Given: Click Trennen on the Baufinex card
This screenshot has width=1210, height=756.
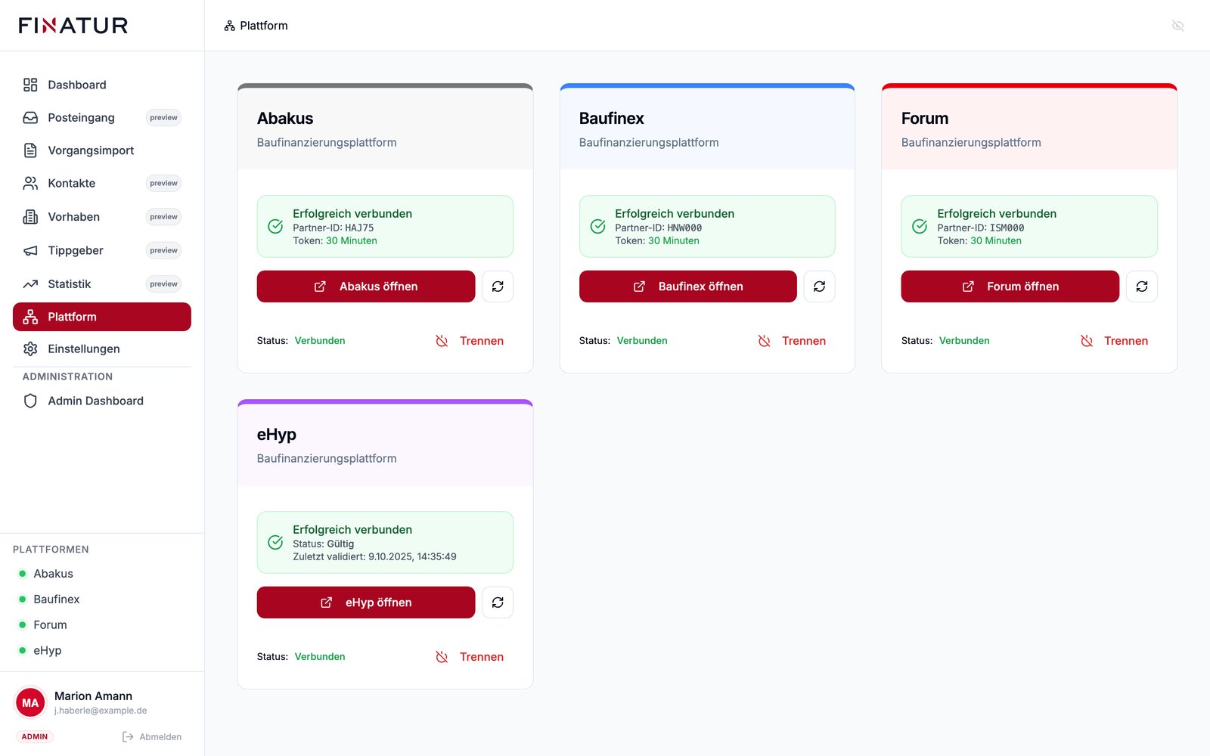Looking at the screenshot, I should pyautogui.click(x=792, y=341).
